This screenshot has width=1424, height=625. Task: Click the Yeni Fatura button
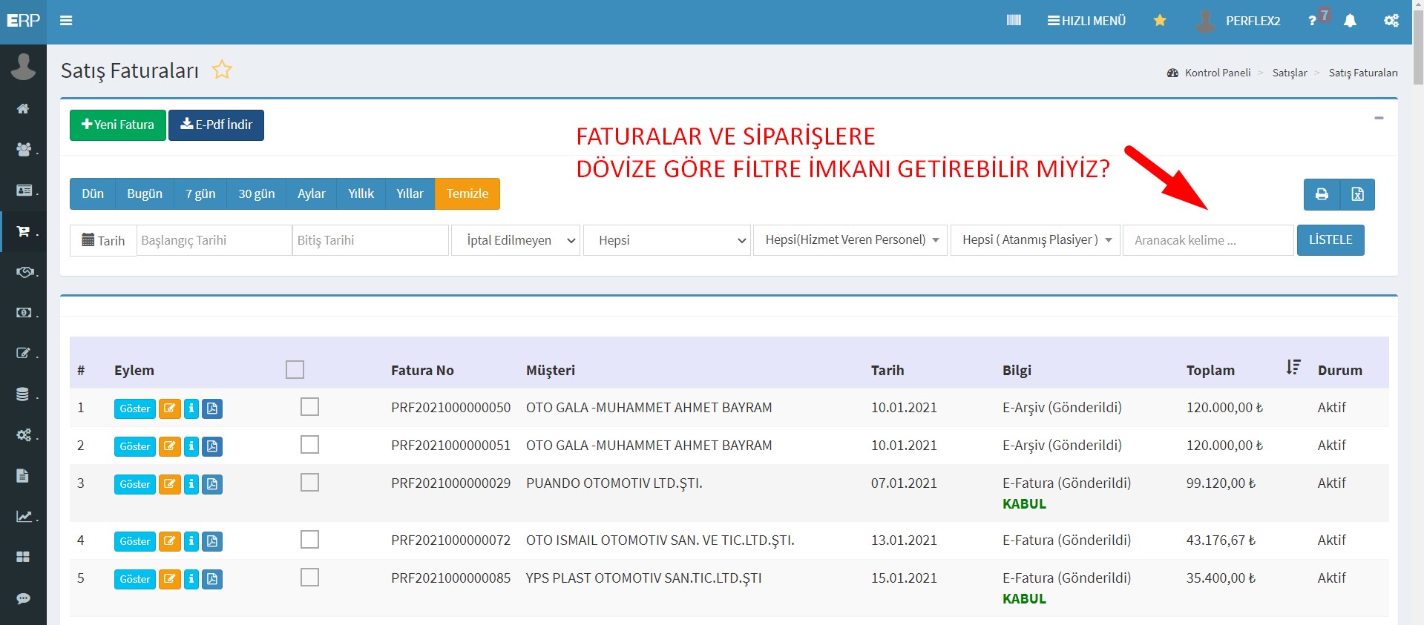(118, 125)
